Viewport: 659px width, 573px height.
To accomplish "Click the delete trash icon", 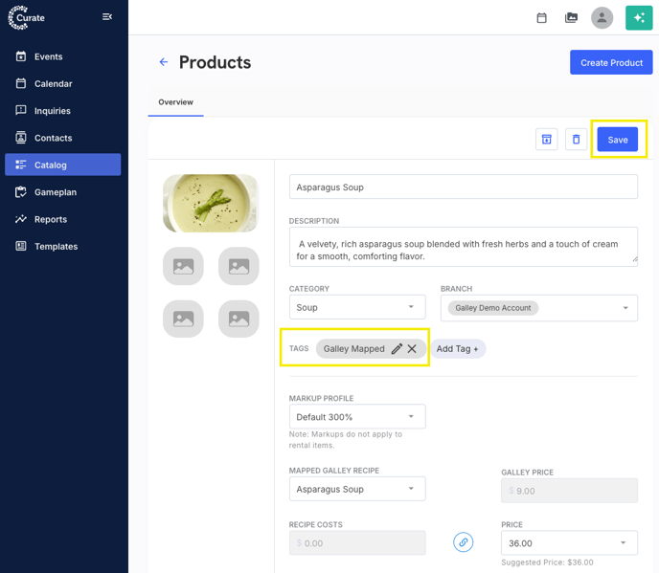I will (576, 139).
